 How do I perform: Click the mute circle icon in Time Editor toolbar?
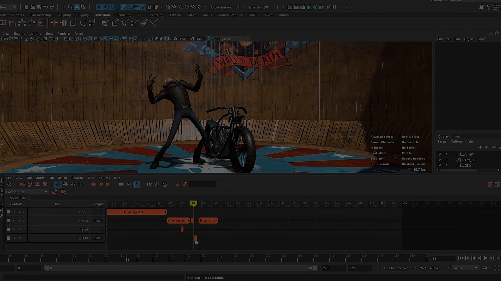pos(9,184)
